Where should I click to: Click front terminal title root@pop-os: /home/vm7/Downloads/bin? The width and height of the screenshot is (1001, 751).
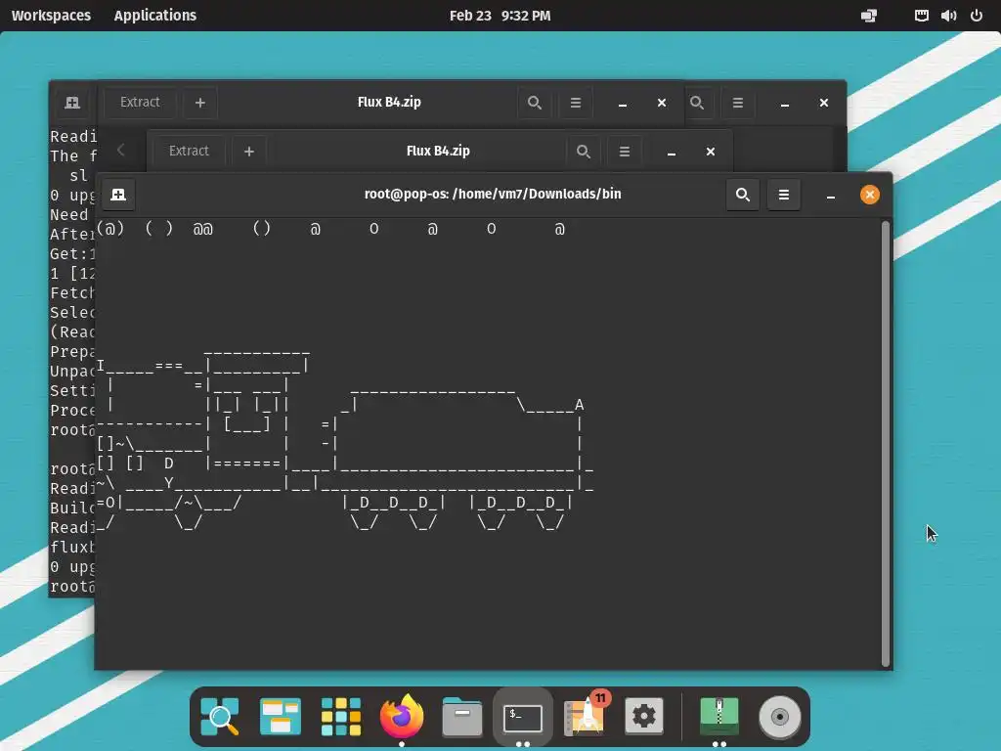(493, 195)
